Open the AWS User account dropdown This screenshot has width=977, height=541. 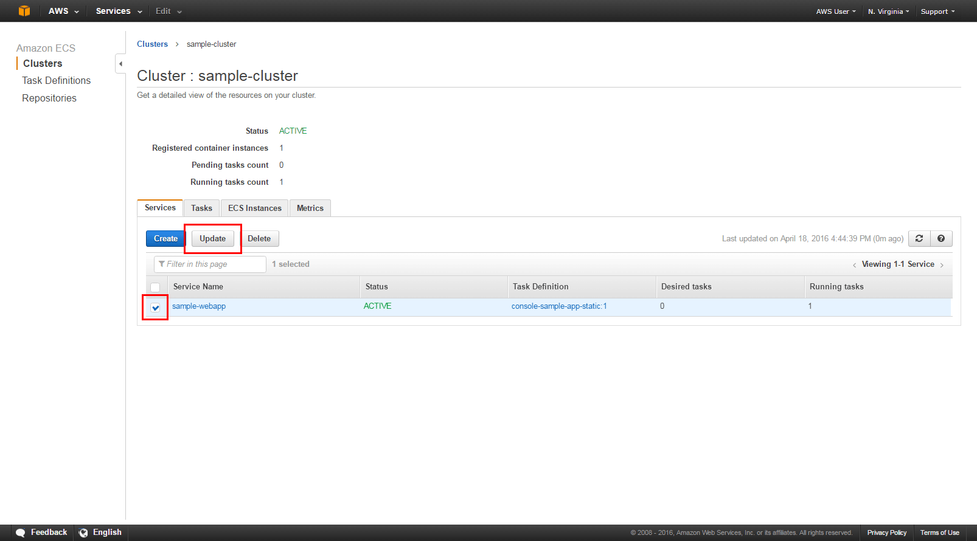[x=836, y=12]
